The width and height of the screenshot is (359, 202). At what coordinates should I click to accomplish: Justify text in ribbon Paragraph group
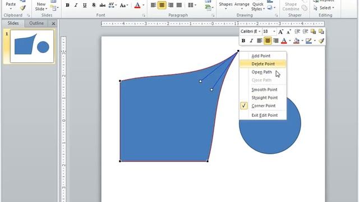point(179,5)
